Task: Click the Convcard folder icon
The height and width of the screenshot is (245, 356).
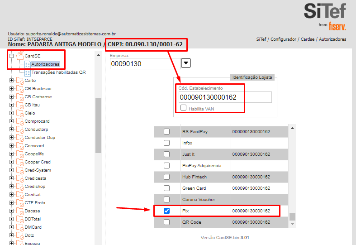Action: pos(20,146)
